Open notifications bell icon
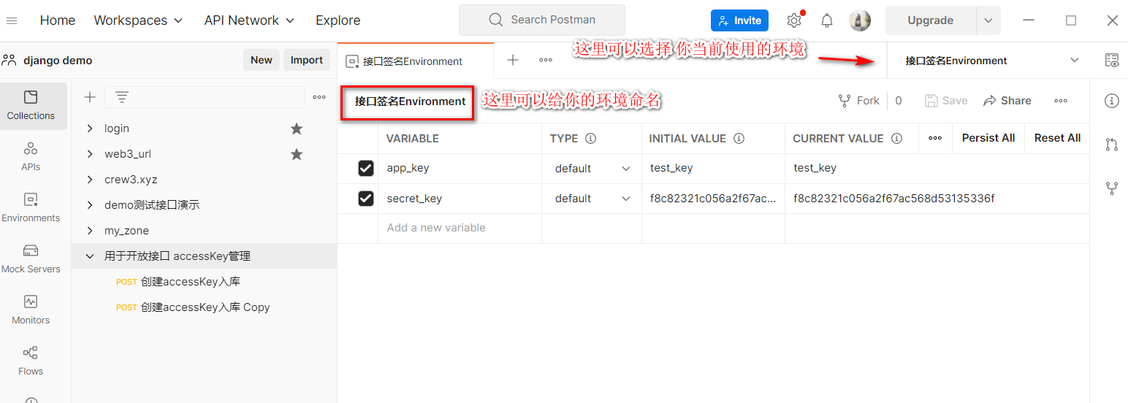The height and width of the screenshot is (403, 1128). 827,20
